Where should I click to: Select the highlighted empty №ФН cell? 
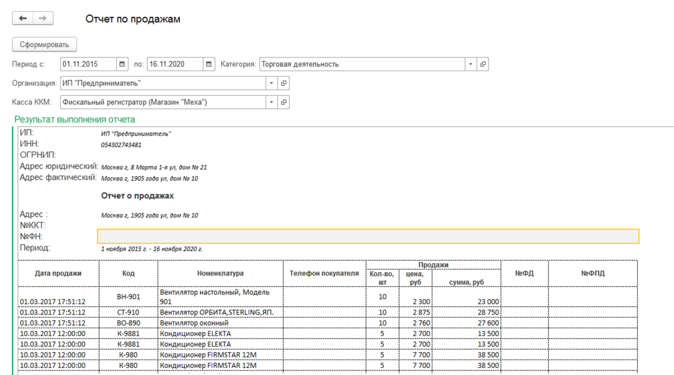(x=368, y=237)
